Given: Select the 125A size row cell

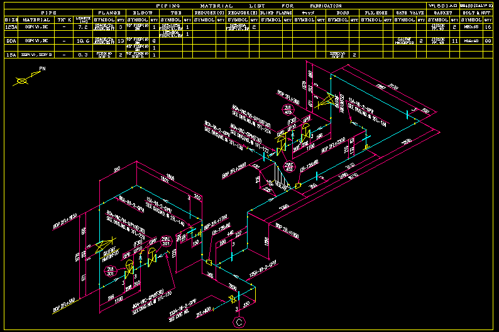Looking at the screenshot, I should coord(11,27).
